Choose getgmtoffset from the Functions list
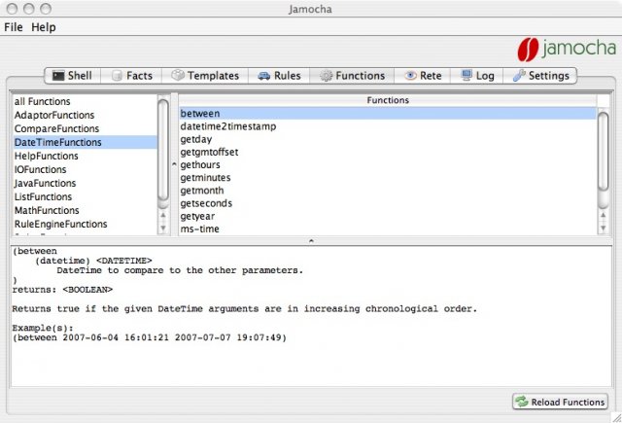The width and height of the screenshot is (622, 423). (209, 152)
